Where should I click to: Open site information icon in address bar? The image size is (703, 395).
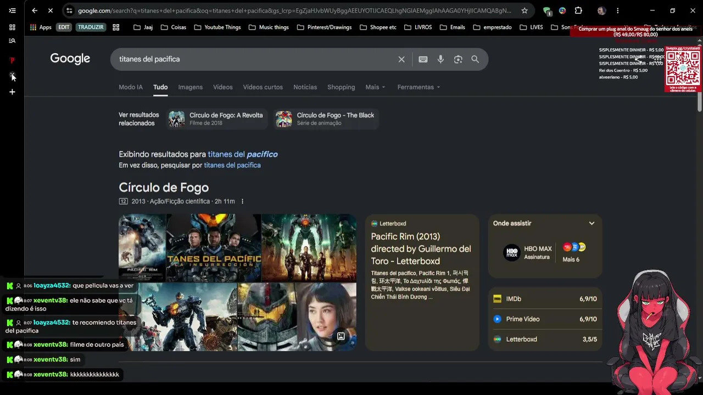[69, 10]
